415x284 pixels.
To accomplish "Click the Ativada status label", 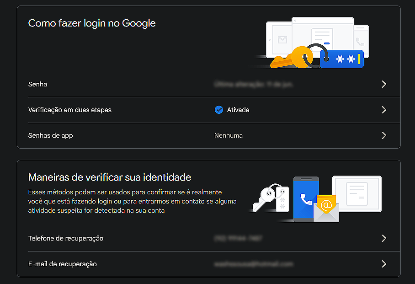I will click(238, 110).
